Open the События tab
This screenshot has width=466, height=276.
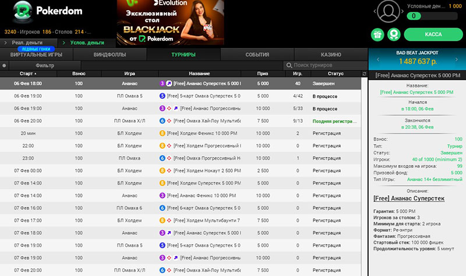257,55
